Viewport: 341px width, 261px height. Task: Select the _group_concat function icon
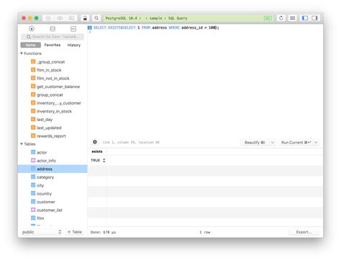33,61
